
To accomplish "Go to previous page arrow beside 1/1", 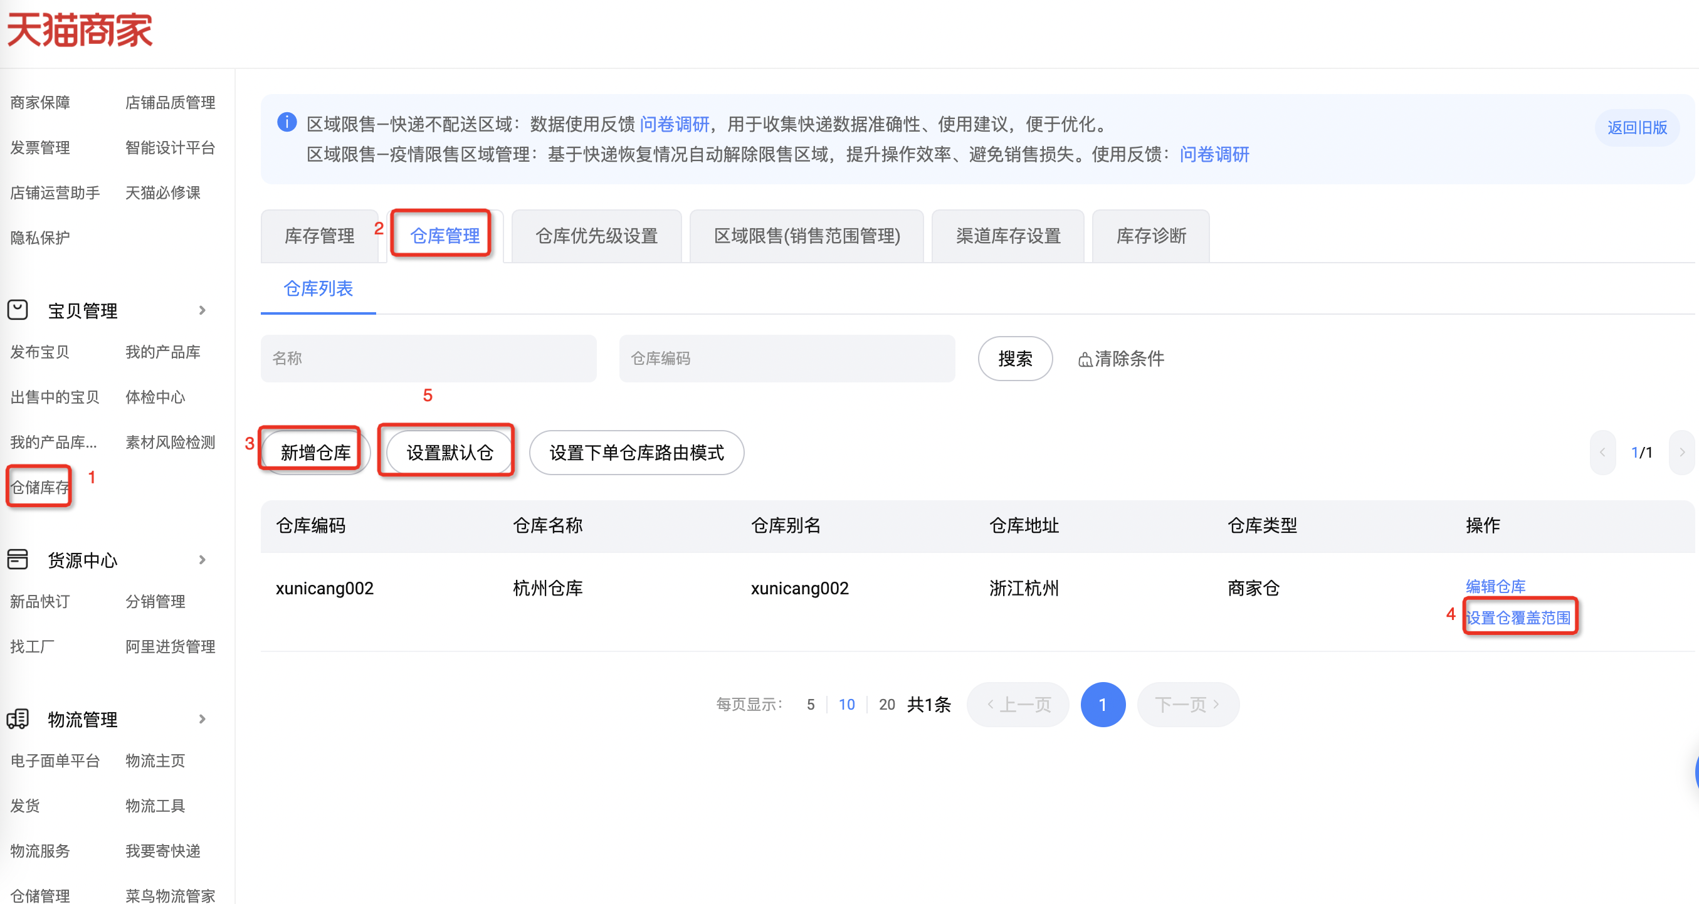I will click(1602, 453).
